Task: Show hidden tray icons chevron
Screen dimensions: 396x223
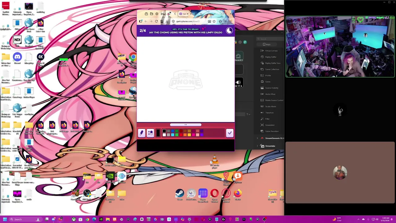Action: click(358, 219)
